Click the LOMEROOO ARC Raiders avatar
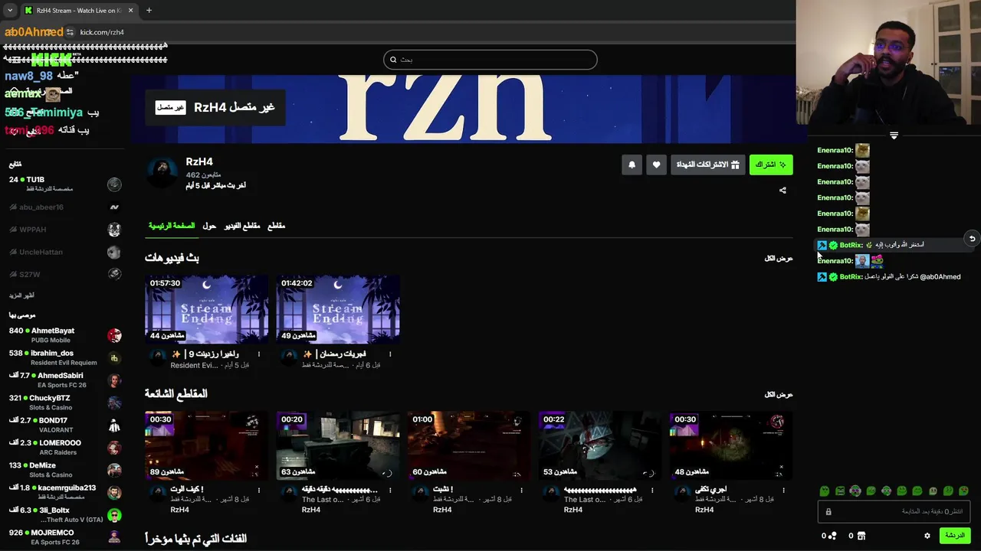The height and width of the screenshot is (551, 981). [114, 447]
